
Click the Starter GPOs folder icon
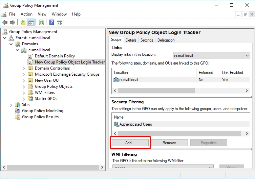pos(30,99)
